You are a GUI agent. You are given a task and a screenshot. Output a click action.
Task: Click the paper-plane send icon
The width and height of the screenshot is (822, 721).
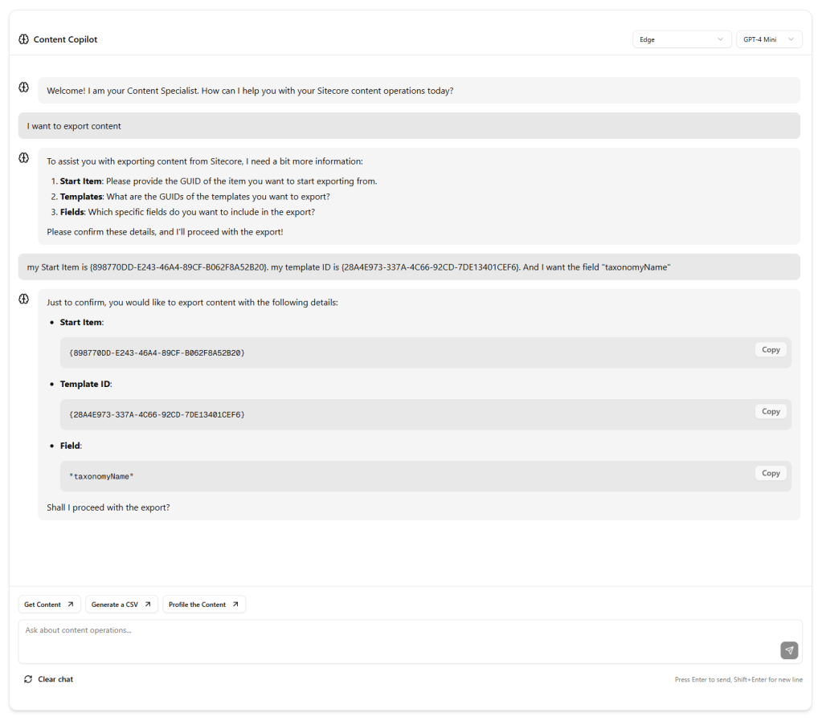pos(788,650)
